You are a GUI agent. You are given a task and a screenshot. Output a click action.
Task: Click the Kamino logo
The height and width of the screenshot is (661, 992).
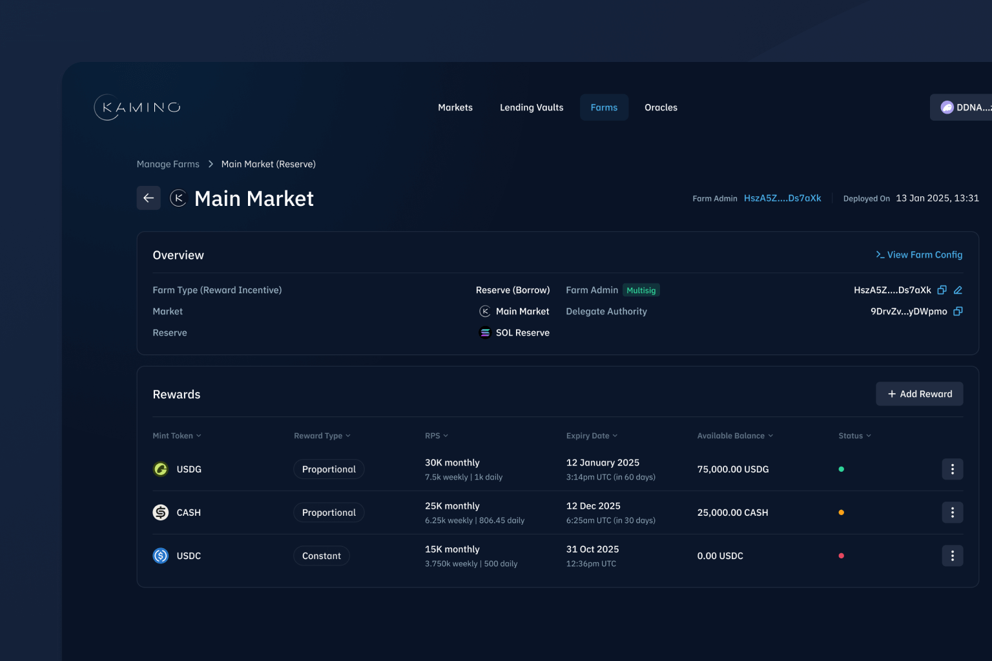point(136,107)
